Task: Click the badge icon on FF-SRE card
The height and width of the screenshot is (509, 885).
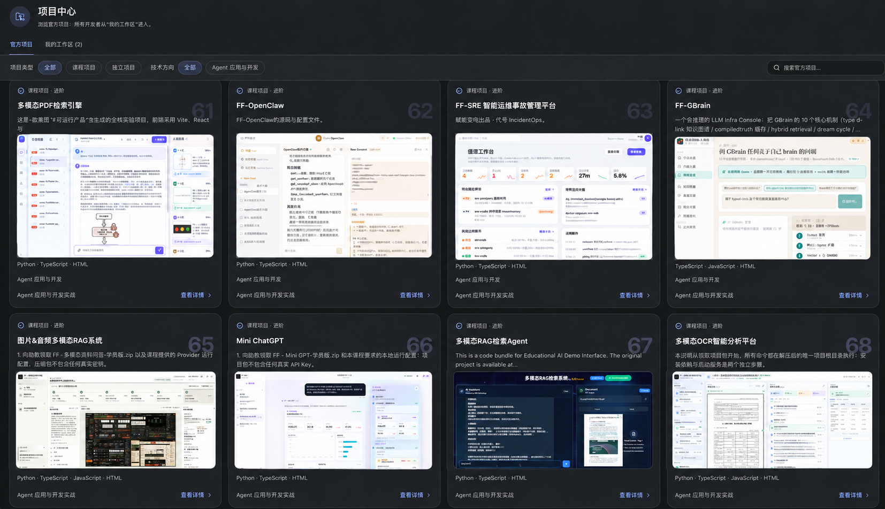Action: coord(459,91)
